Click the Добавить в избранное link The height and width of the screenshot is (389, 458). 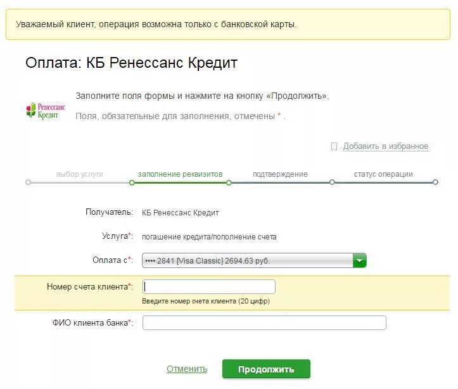click(x=386, y=146)
